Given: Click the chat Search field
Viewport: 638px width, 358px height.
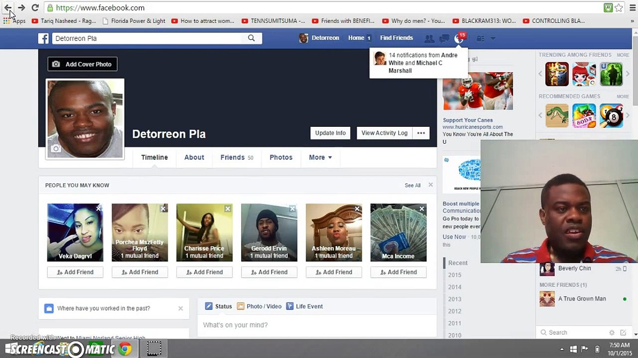Looking at the screenshot, I should point(573,333).
